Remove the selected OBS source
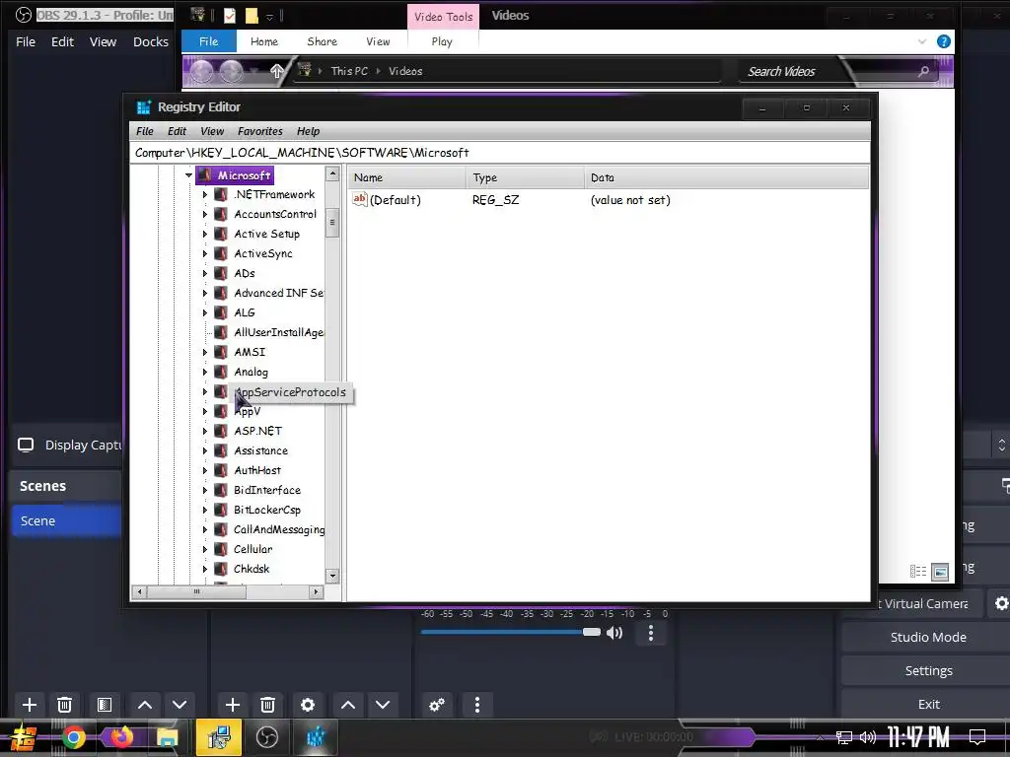This screenshot has height=757, width=1010. [x=268, y=705]
